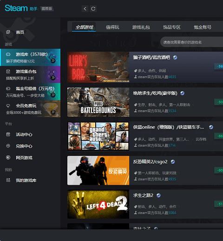This screenshot has height=241, width=223.
Task: Focus the game name search field
Action: point(192,42)
